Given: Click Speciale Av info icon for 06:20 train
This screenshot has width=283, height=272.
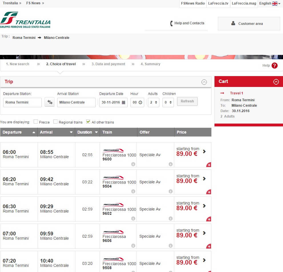Looking at the screenshot, I should pyautogui.click(x=170, y=191).
